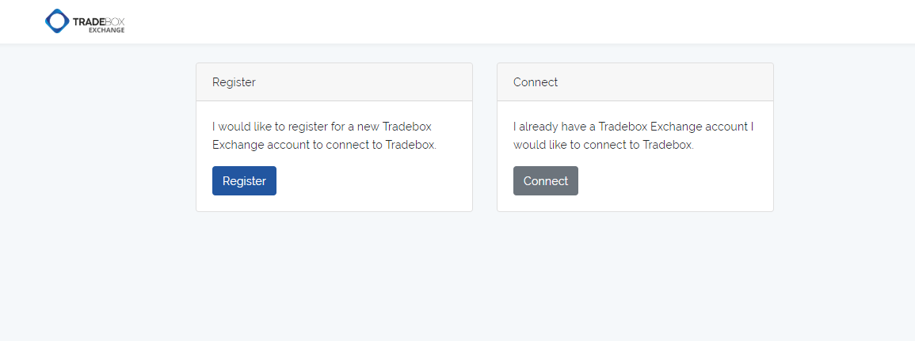Click the gray header strip right of the Register title
The image size is (915, 341).
click(362, 82)
